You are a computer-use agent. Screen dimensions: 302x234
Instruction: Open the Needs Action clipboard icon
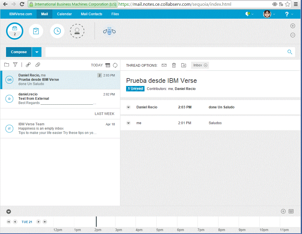36,31
